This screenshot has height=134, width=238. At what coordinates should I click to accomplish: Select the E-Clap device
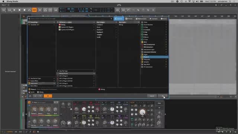(154, 27)
